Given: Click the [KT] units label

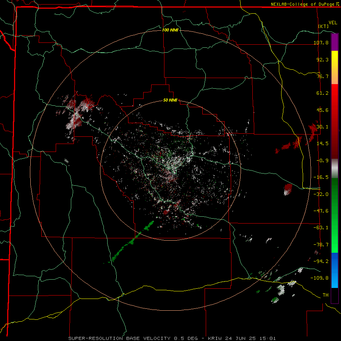Looking at the screenshot, I should [x=324, y=26].
